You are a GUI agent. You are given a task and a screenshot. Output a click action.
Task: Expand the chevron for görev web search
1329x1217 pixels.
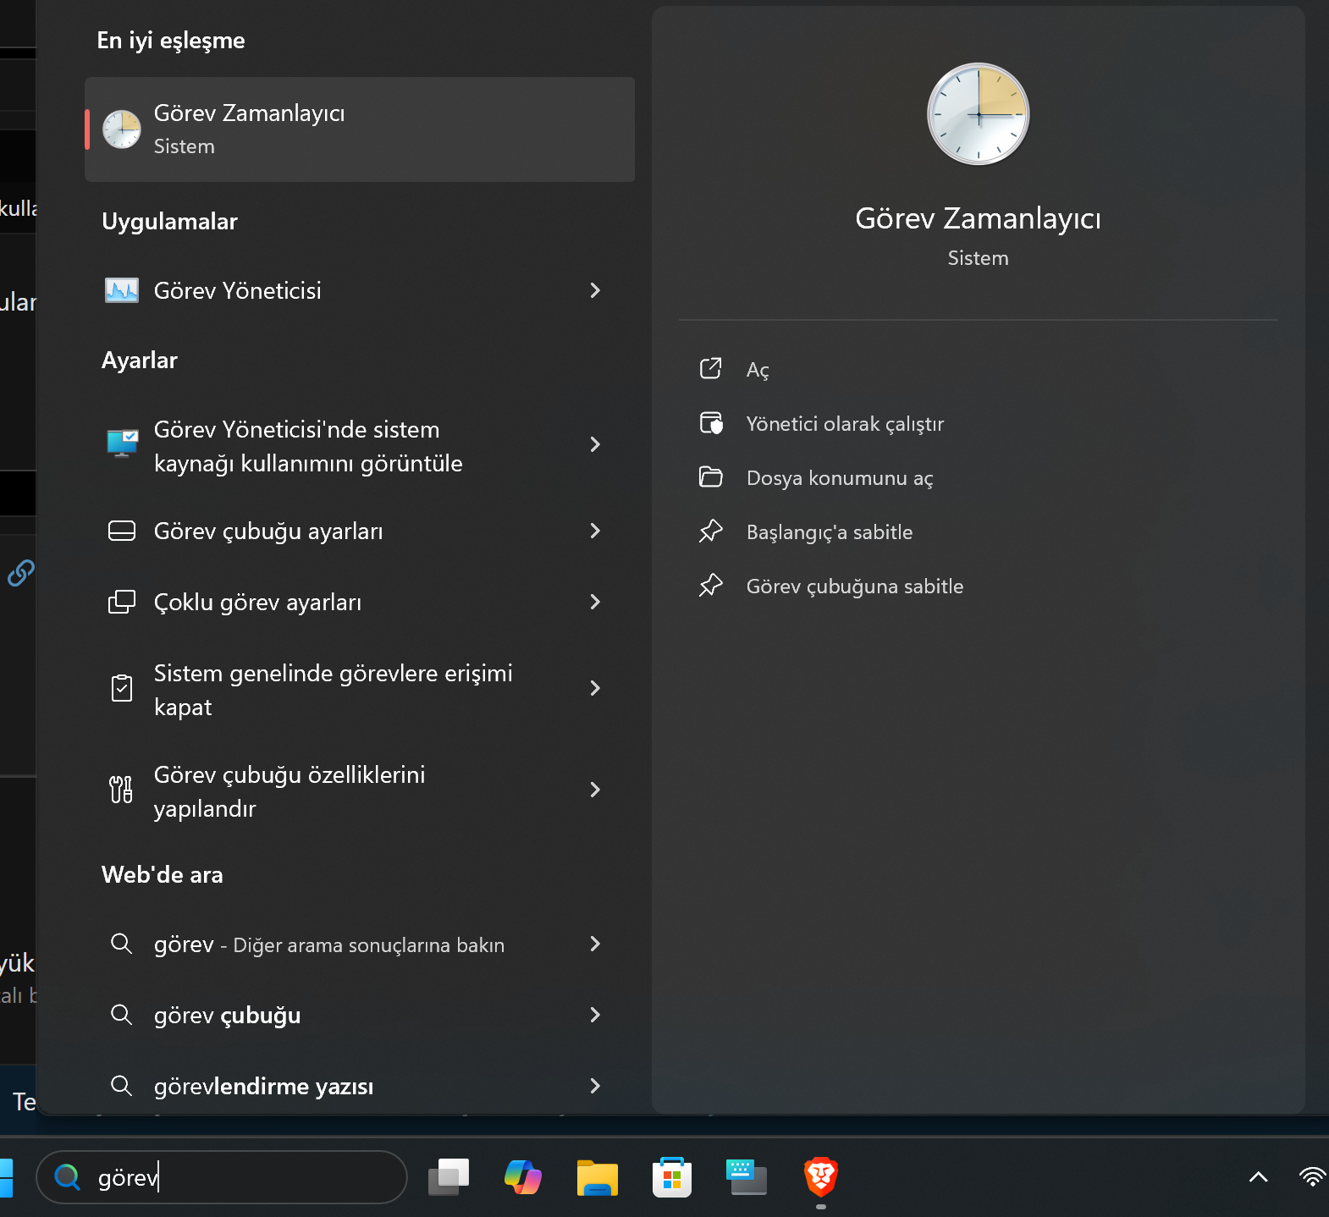(x=595, y=944)
